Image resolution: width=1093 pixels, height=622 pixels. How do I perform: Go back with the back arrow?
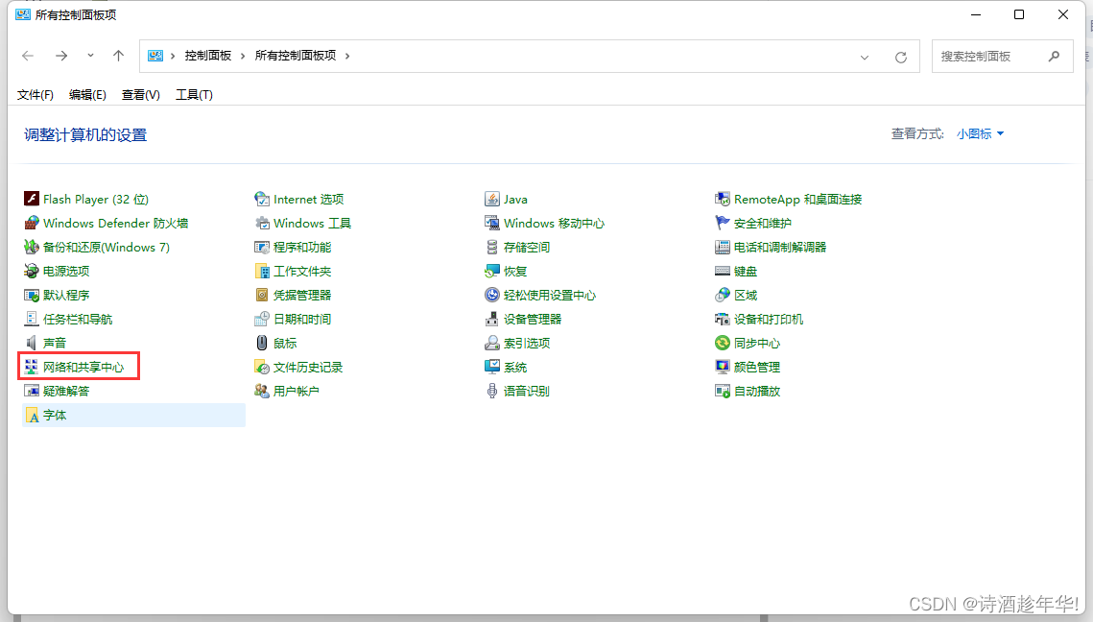click(x=28, y=56)
